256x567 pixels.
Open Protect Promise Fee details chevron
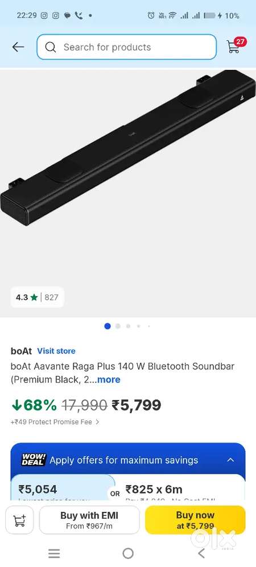97,422
